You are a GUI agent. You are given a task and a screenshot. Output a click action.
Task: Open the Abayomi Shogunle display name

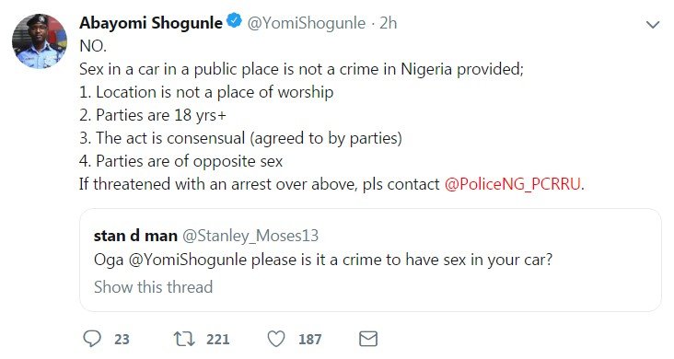click(151, 22)
